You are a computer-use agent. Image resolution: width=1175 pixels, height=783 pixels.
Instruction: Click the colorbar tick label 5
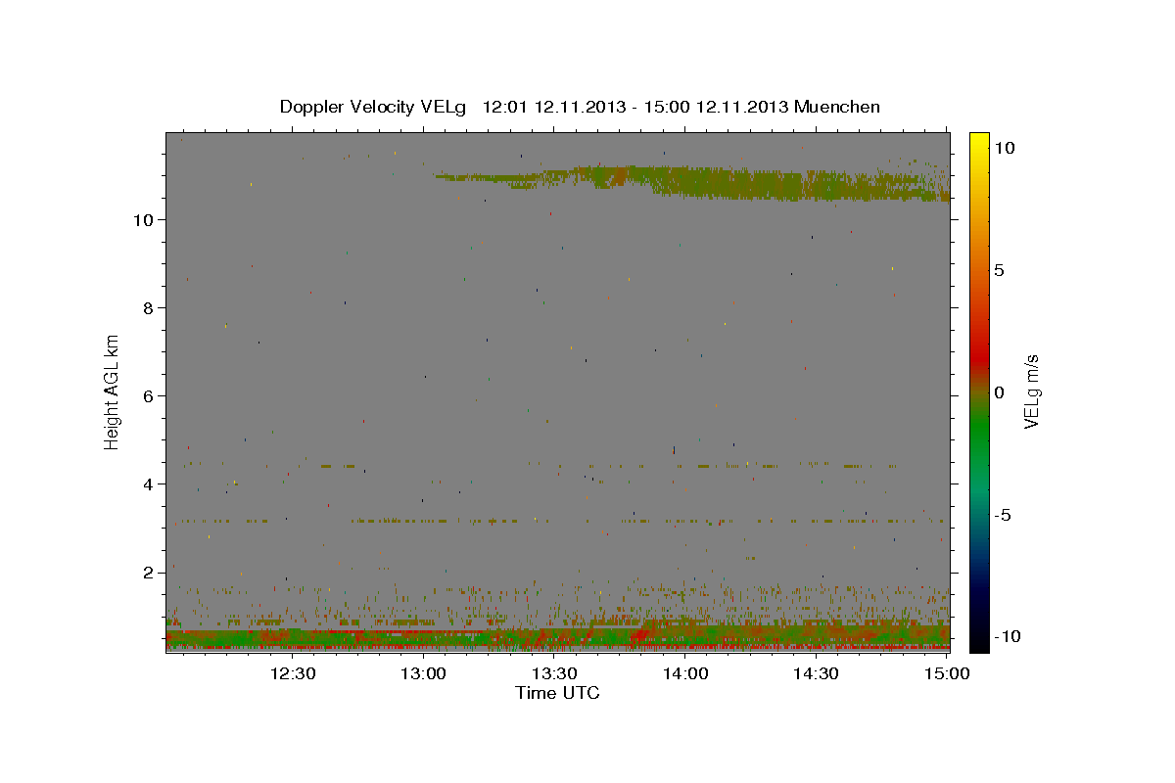[x=999, y=270]
